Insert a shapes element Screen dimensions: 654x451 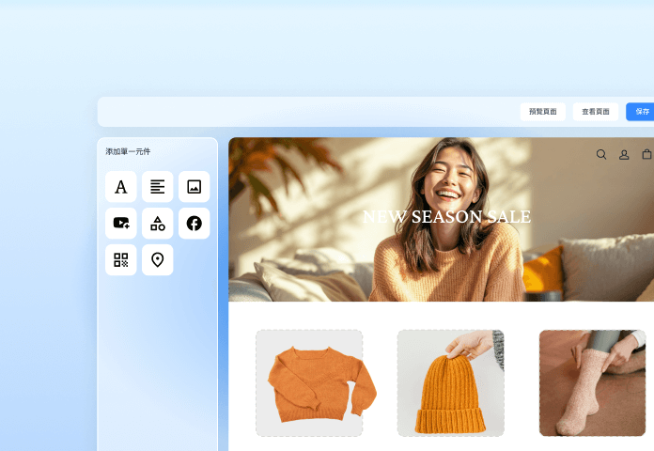click(157, 224)
